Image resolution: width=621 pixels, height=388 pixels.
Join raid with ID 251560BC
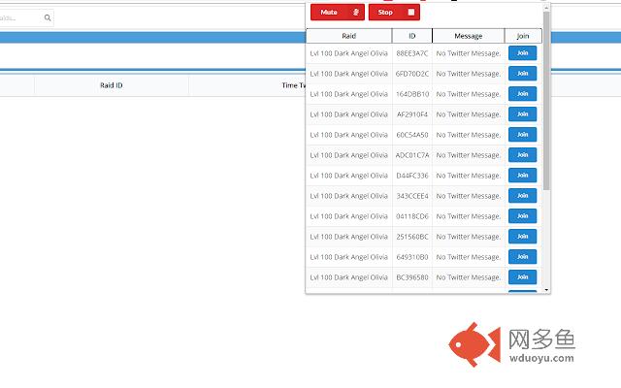click(x=522, y=237)
